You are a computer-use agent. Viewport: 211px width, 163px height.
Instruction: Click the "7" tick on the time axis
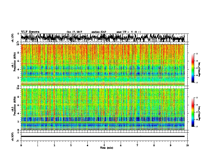137,145
